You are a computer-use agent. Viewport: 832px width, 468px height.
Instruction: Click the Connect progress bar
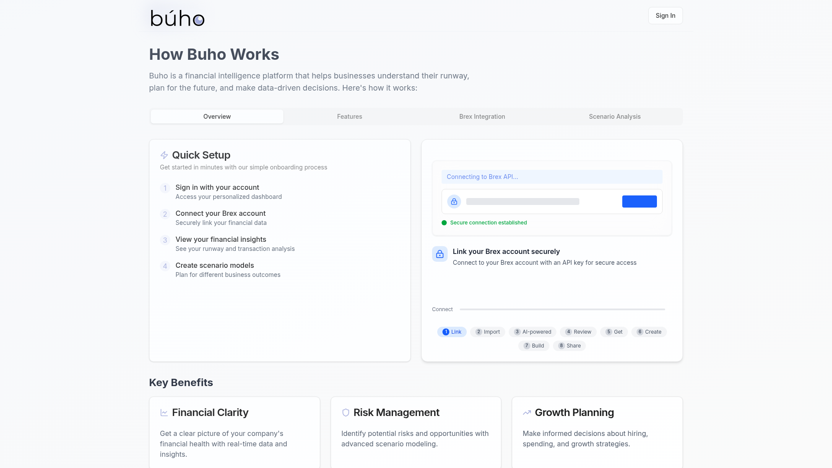tap(562, 309)
